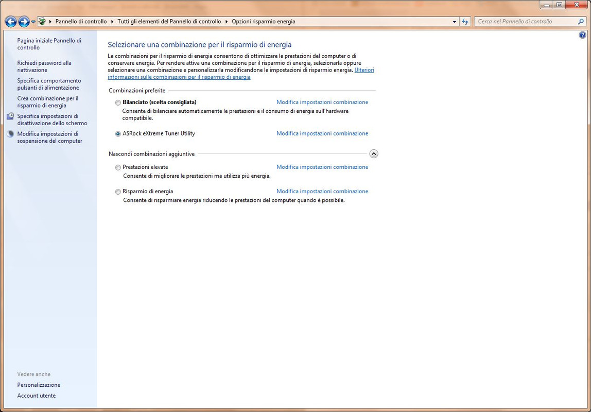Click the Bilanciato (scelta consigliata) label
The width and height of the screenshot is (591, 412).
click(x=160, y=102)
